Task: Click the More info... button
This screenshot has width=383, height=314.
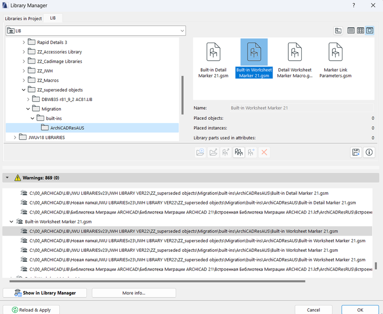Action: [134, 293]
